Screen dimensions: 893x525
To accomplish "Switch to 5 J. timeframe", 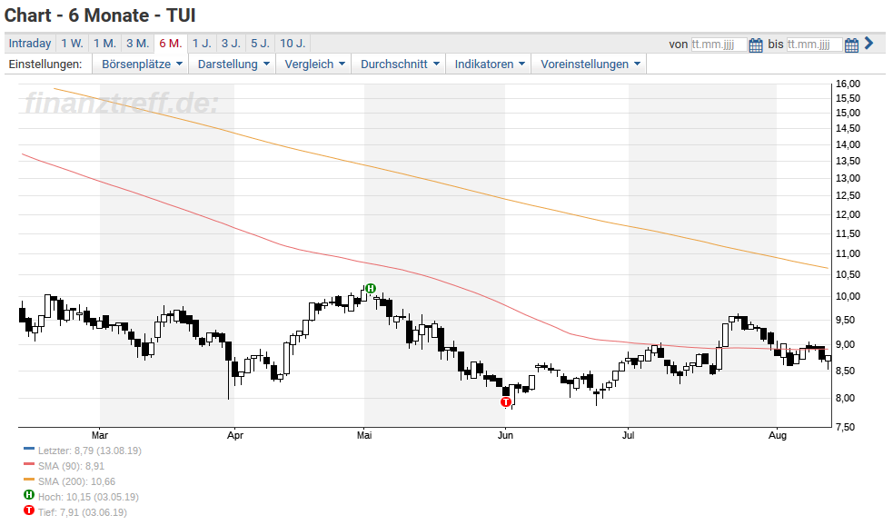I will click(260, 44).
